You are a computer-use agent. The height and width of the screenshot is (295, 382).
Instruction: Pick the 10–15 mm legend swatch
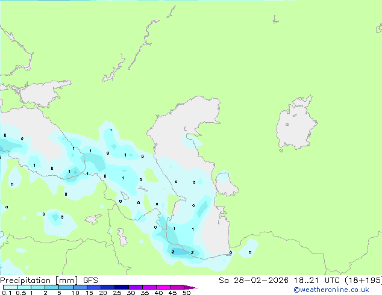(80, 287)
